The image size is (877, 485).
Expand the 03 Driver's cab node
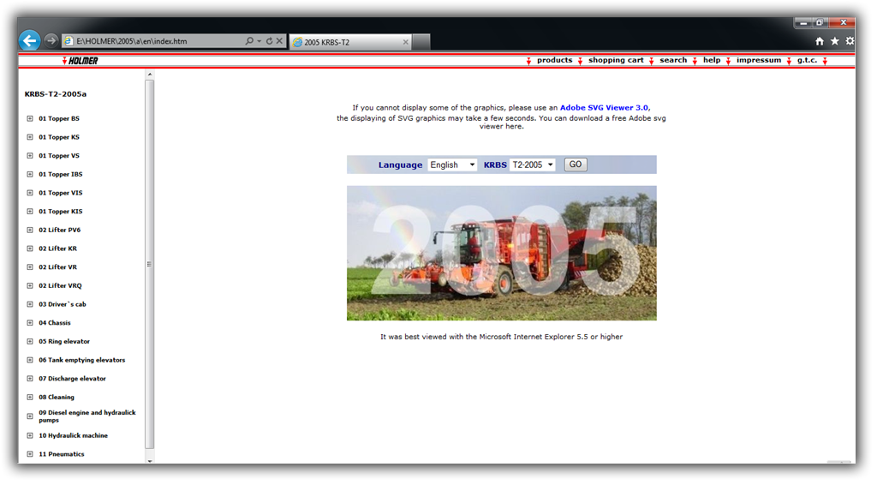click(x=30, y=304)
